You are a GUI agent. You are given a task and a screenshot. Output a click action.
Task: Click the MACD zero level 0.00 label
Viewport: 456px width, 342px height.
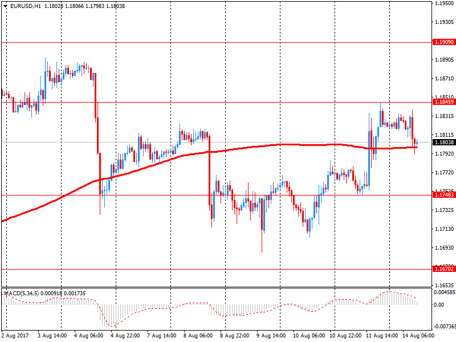[x=439, y=305]
